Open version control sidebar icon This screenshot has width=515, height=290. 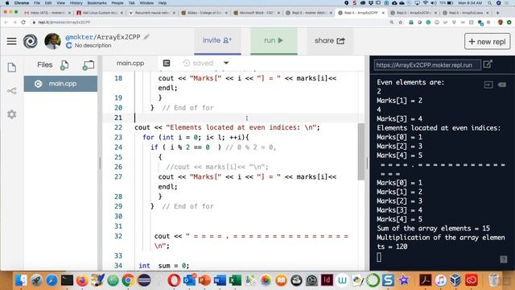(12, 91)
